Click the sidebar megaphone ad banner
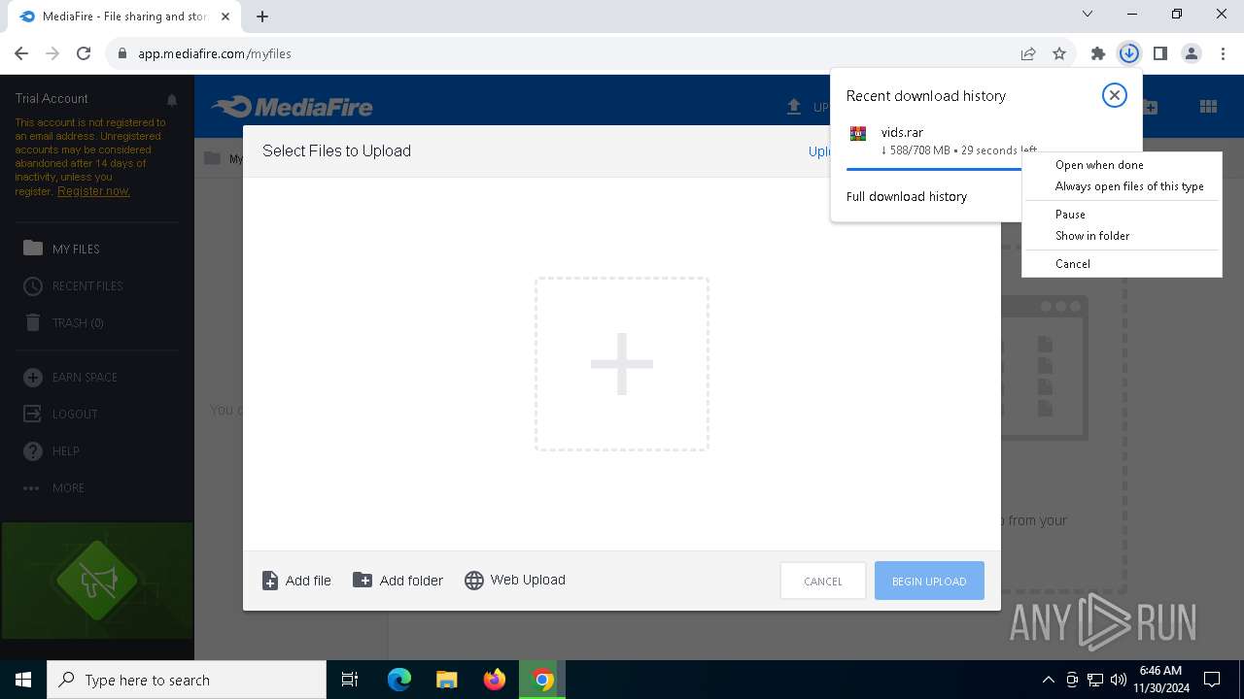The height and width of the screenshot is (699, 1244). click(x=97, y=581)
